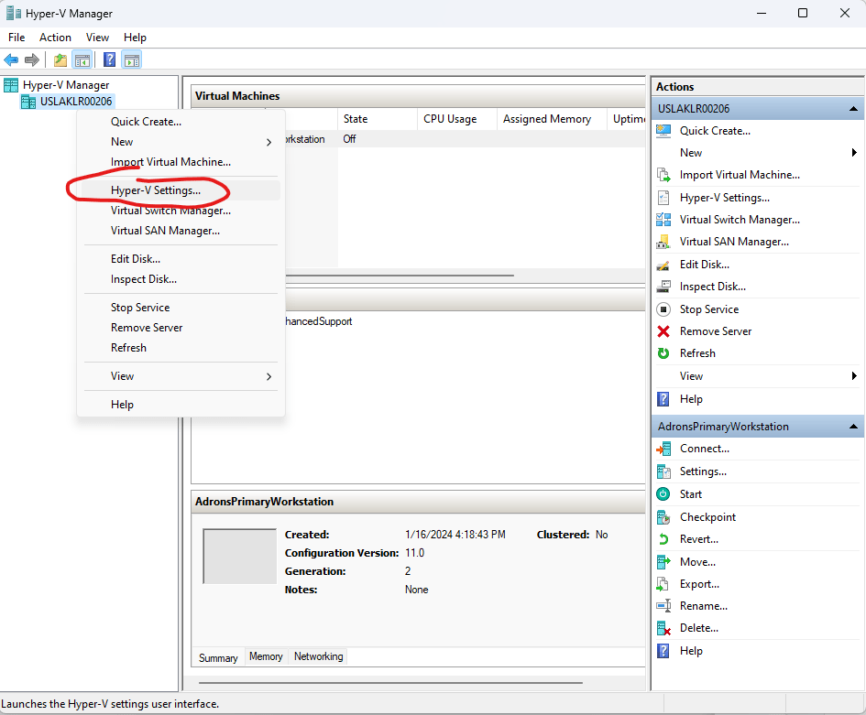Choose Help from the context menu
This screenshot has width=866, height=715.
coord(181,405)
